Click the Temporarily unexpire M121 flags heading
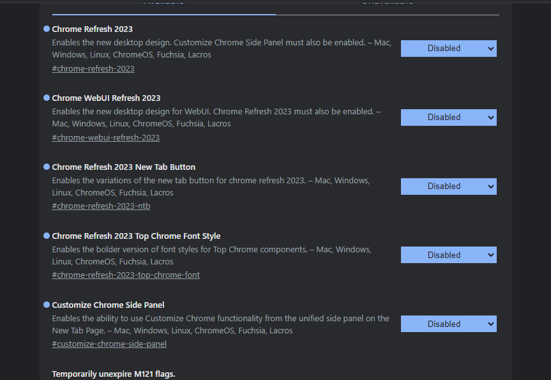551x380 pixels. (113, 374)
